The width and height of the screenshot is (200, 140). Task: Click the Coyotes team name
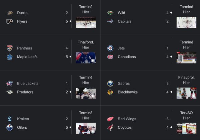[125, 128]
